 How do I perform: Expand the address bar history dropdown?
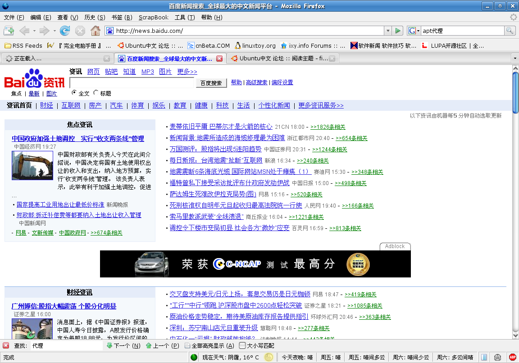[388, 31]
